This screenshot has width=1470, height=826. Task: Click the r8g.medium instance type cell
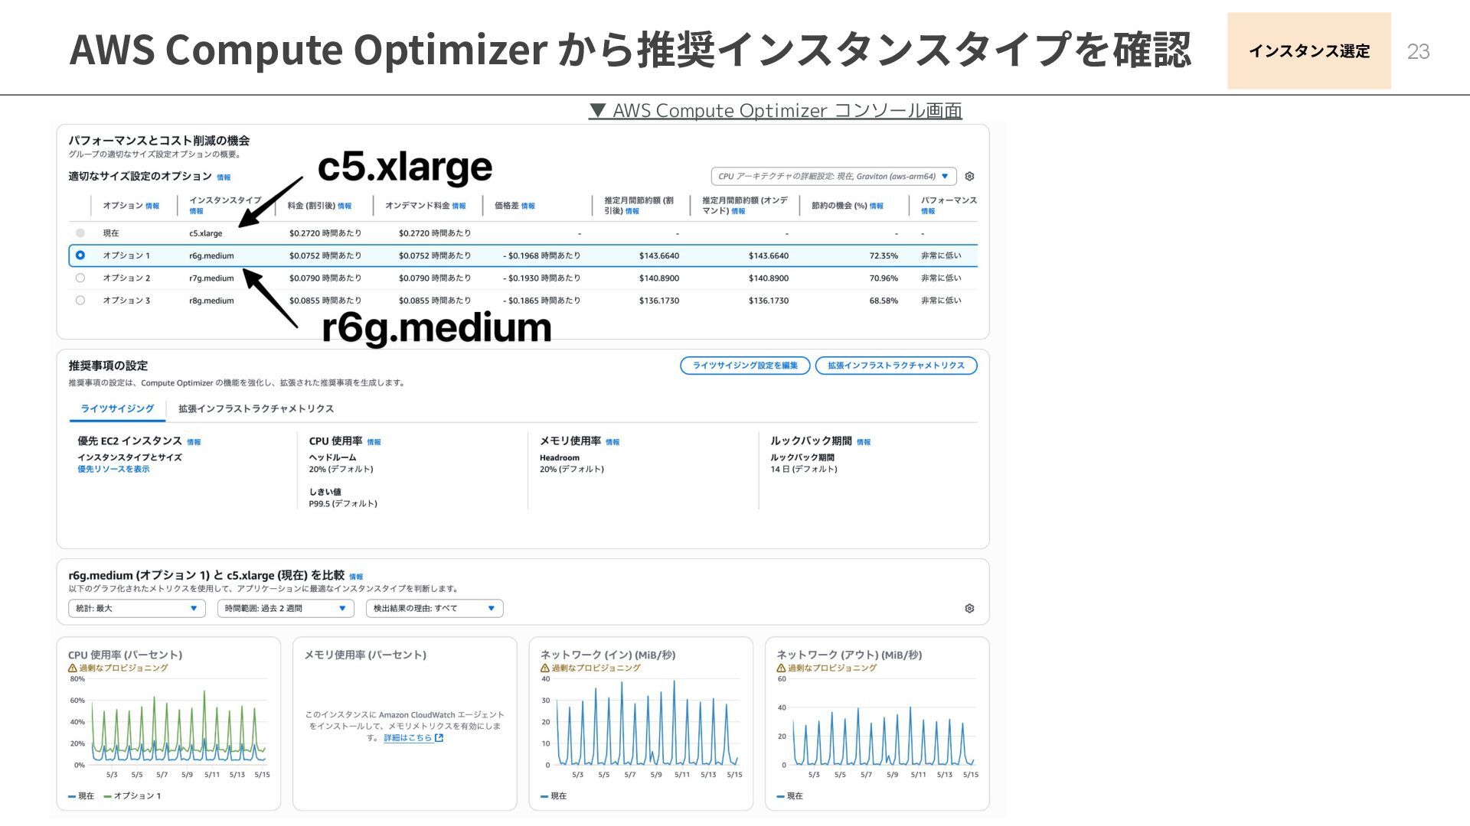[211, 301]
